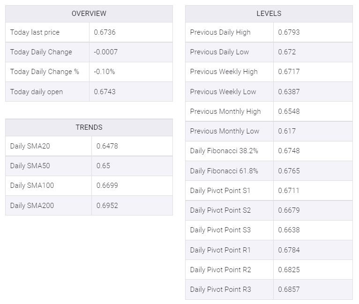Click the OVERVIEW table header

[x=89, y=14]
